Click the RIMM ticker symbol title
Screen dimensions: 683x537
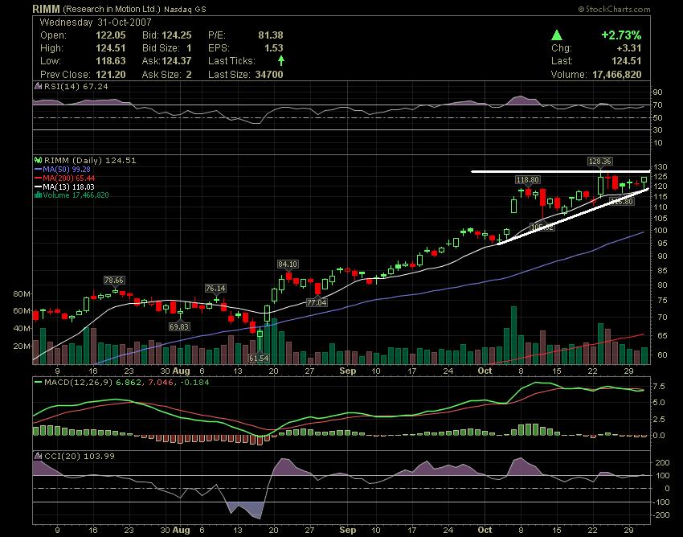pyautogui.click(x=46, y=9)
